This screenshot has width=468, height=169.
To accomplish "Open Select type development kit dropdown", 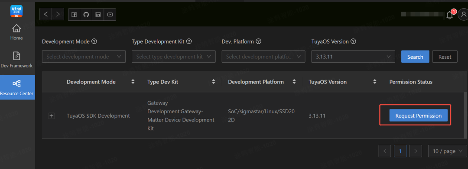I will click(x=174, y=57).
